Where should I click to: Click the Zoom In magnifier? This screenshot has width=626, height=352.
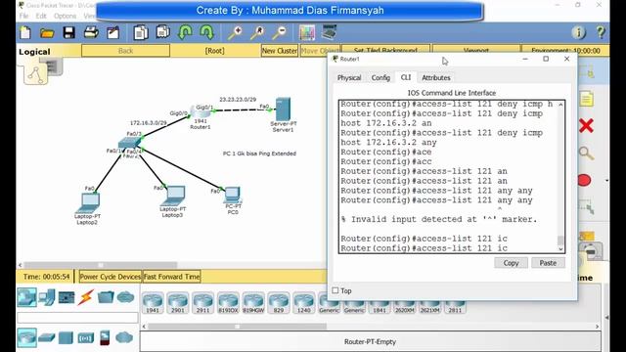tap(235, 32)
